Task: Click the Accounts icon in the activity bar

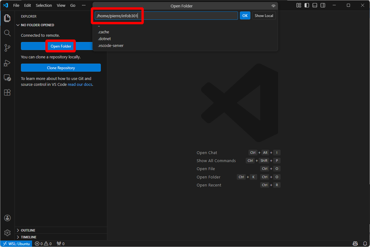Action: pos(7,218)
